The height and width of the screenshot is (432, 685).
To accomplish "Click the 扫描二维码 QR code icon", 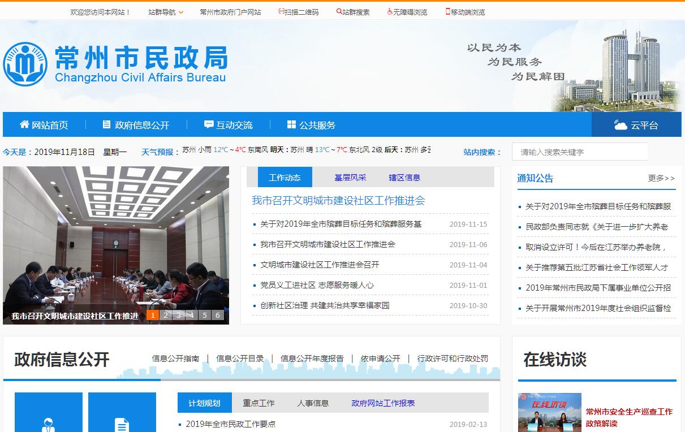I will (281, 11).
